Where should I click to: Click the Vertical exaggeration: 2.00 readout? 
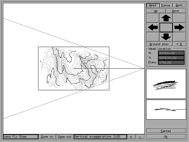coord(100,137)
